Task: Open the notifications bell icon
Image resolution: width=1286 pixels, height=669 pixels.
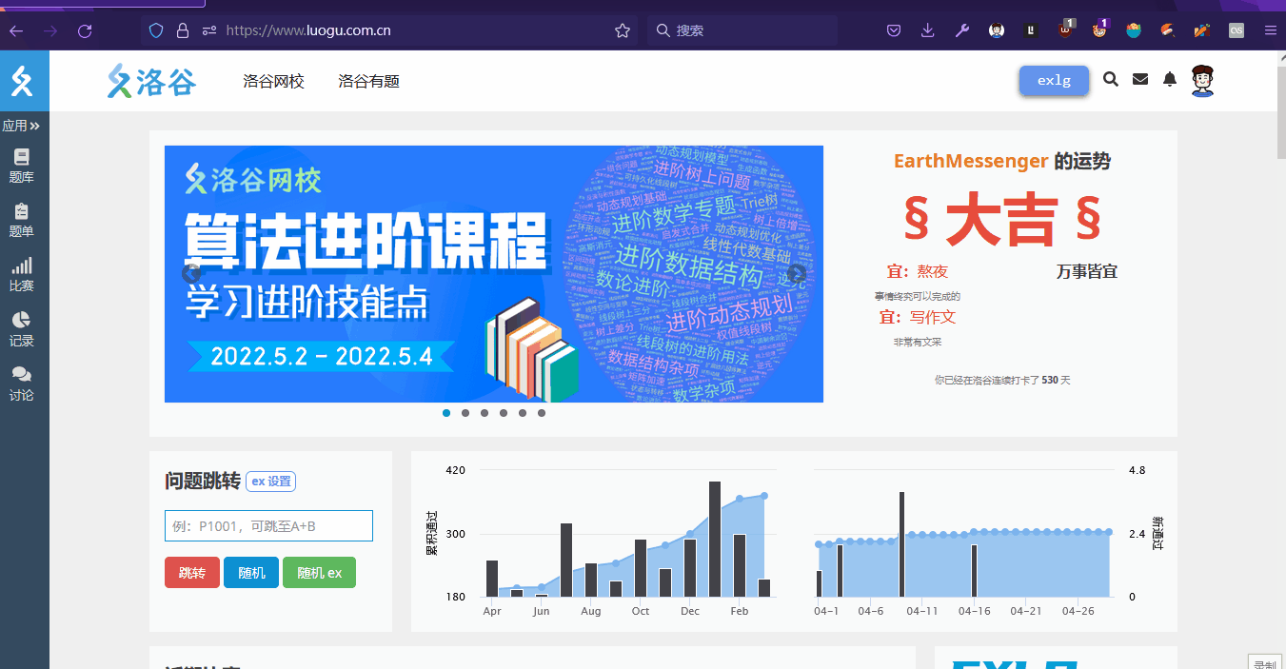Action: click(x=1169, y=80)
